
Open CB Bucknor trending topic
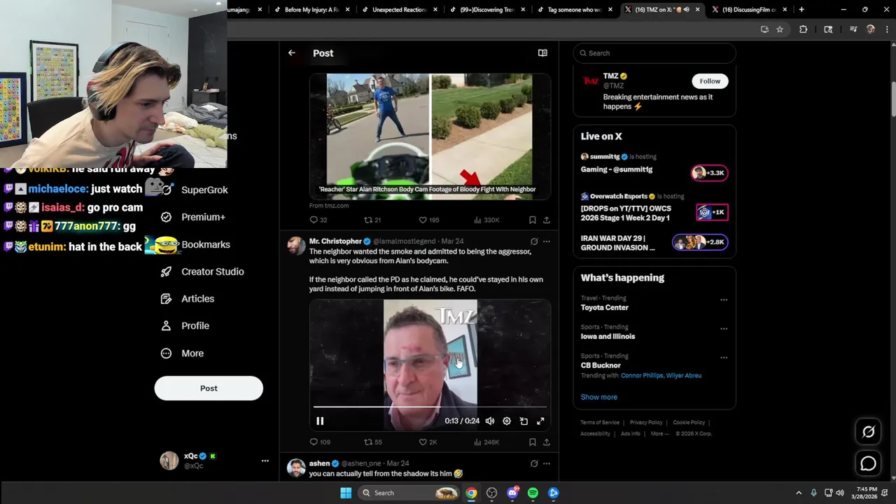(601, 365)
